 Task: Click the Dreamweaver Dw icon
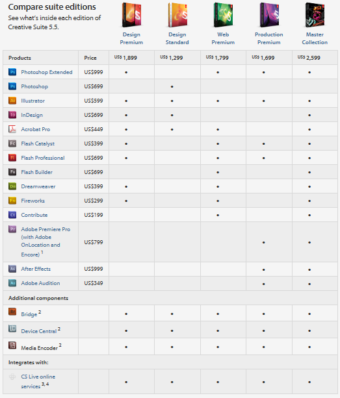click(x=12, y=186)
